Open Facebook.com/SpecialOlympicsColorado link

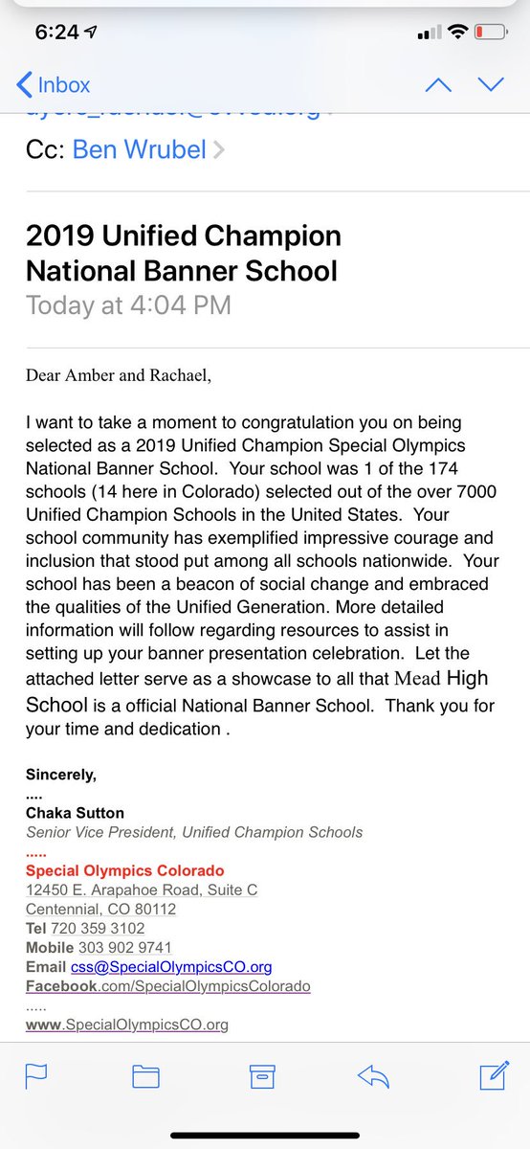168,986
